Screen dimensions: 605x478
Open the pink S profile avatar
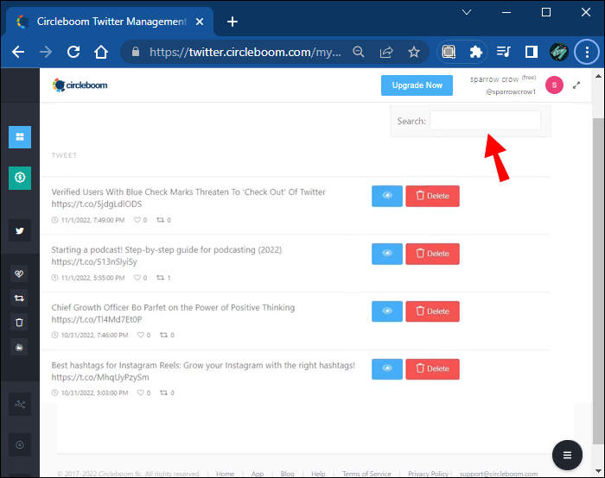click(x=554, y=85)
